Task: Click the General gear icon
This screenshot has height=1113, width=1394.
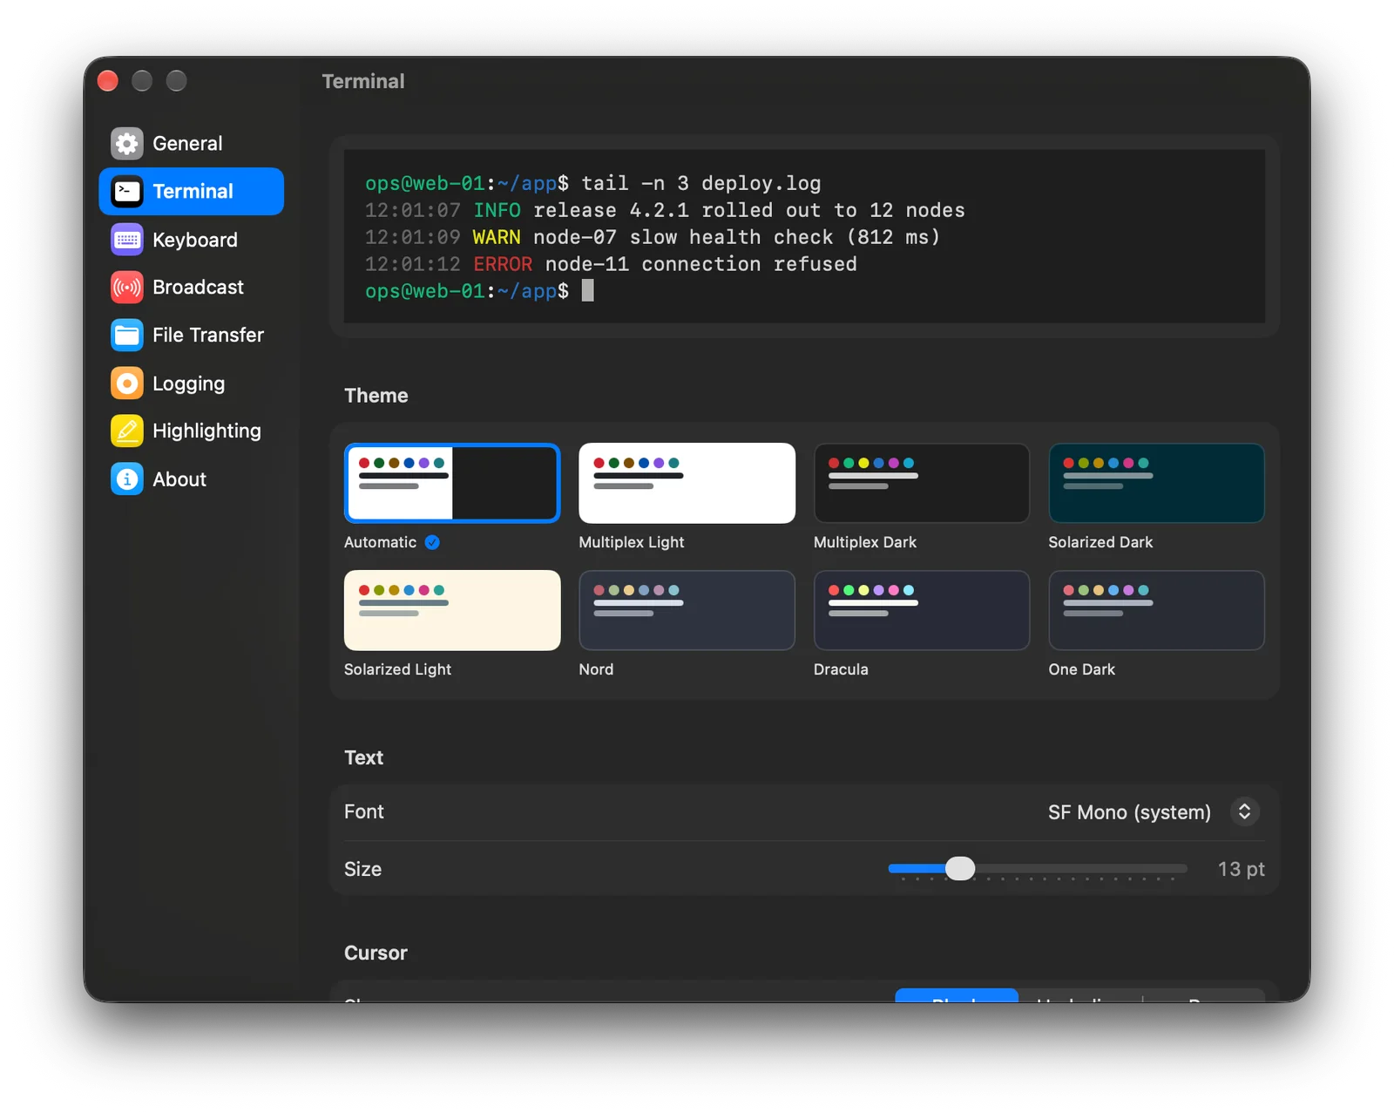Action: (x=127, y=143)
